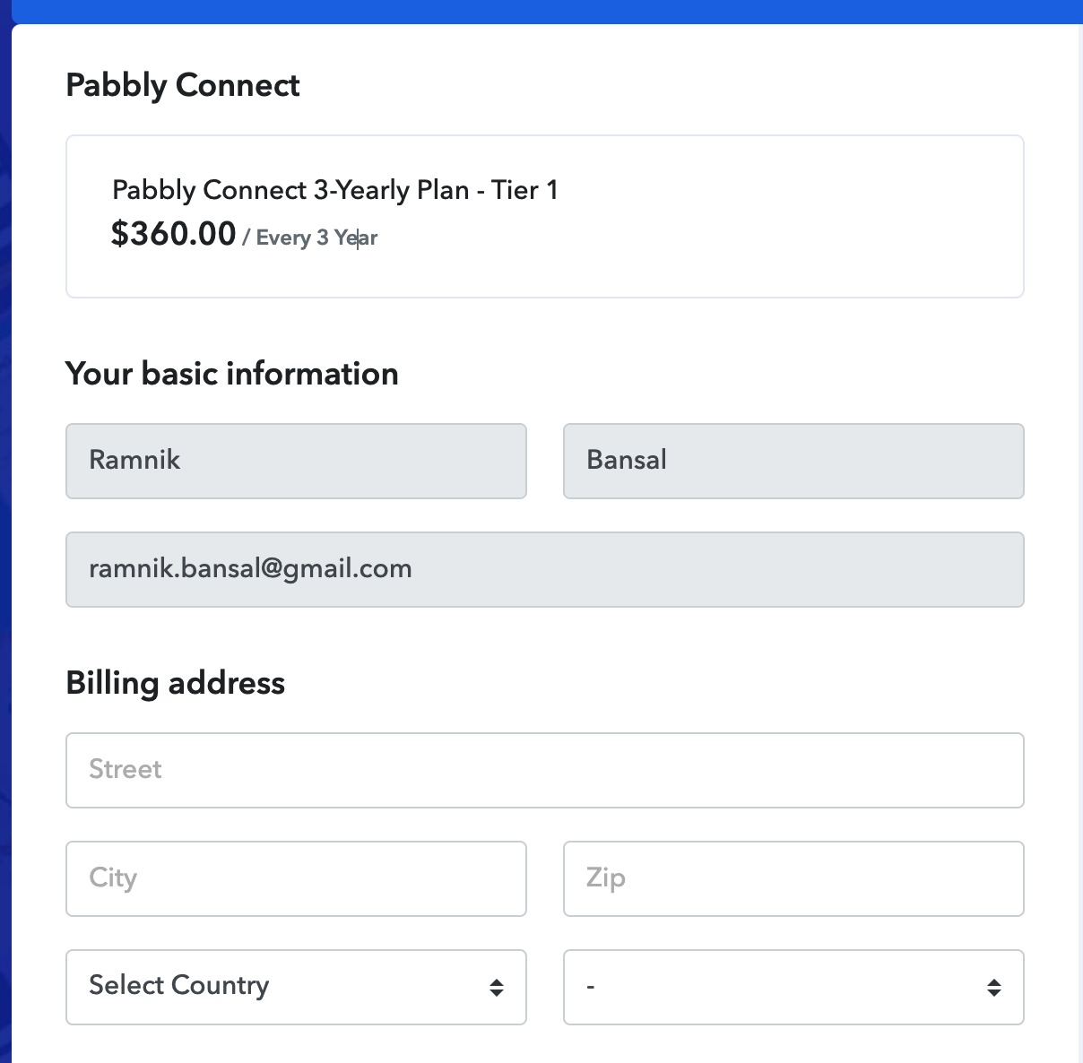Click the email field with ramnik.bansal@gmail.com
This screenshot has height=1063, width=1083.
click(x=545, y=569)
